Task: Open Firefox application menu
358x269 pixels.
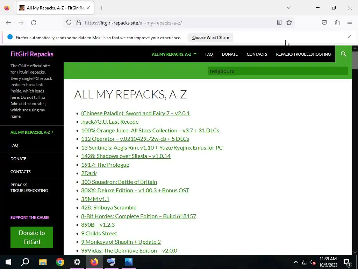Action: coord(350,22)
